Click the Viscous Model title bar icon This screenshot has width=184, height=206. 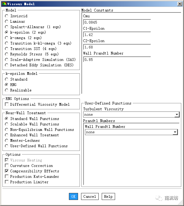(4, 4)
